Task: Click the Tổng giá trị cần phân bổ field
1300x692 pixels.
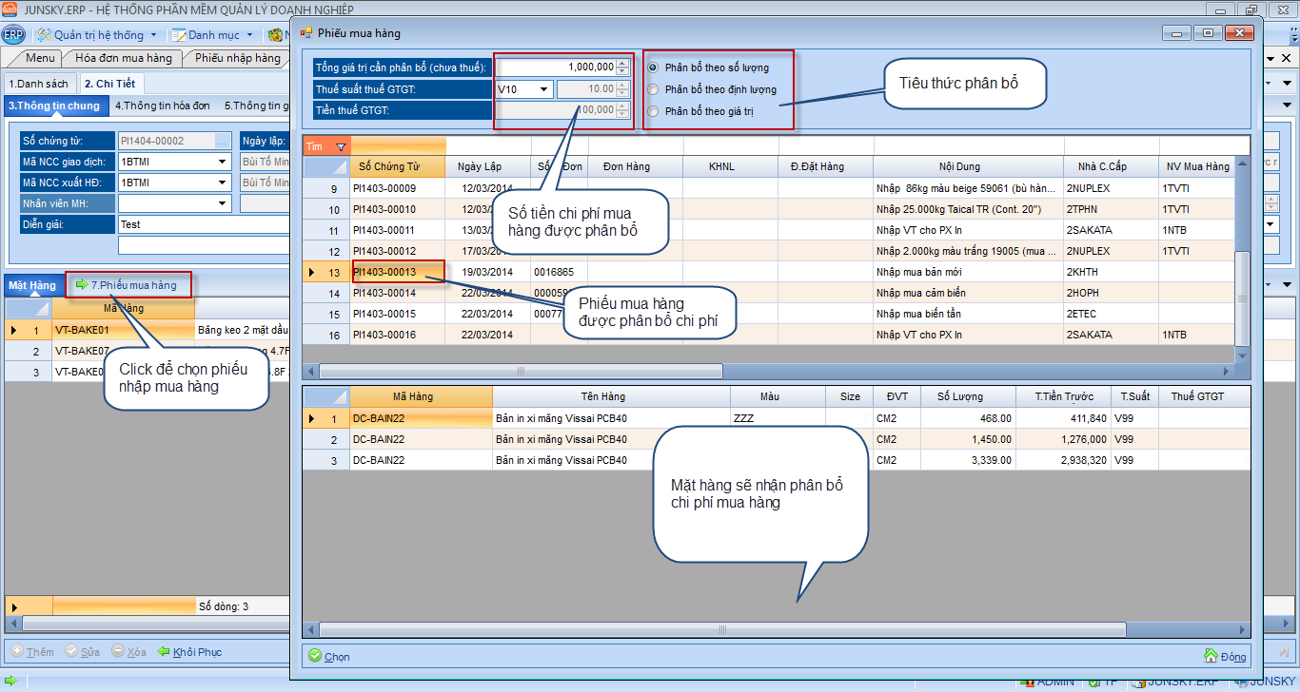Action: pos(556,67)
